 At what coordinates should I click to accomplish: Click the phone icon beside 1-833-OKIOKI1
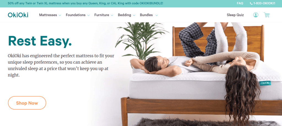click(251, 3)
